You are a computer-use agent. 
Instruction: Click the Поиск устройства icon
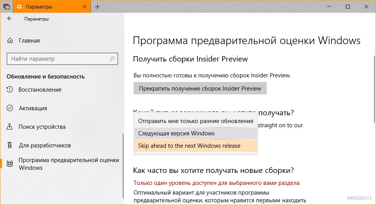(10, 126)
